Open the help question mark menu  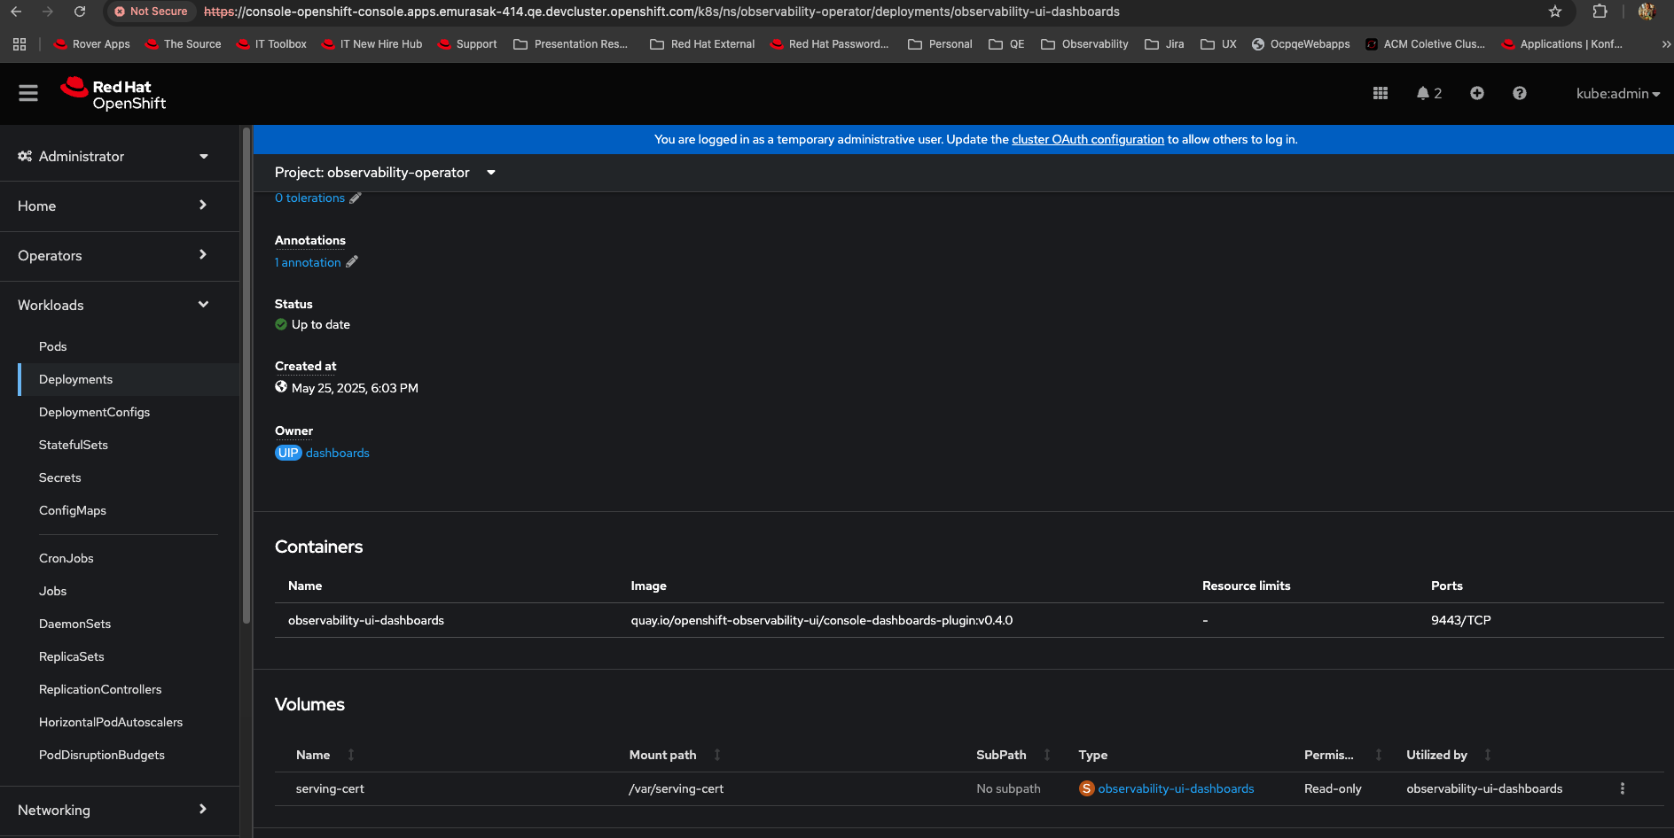tap(1520, 93)
